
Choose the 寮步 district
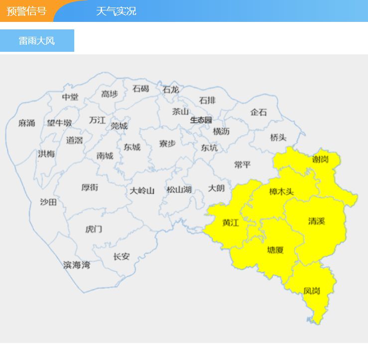coord(167,143)
